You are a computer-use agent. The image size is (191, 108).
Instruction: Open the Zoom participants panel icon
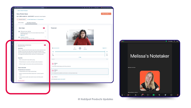136,95
